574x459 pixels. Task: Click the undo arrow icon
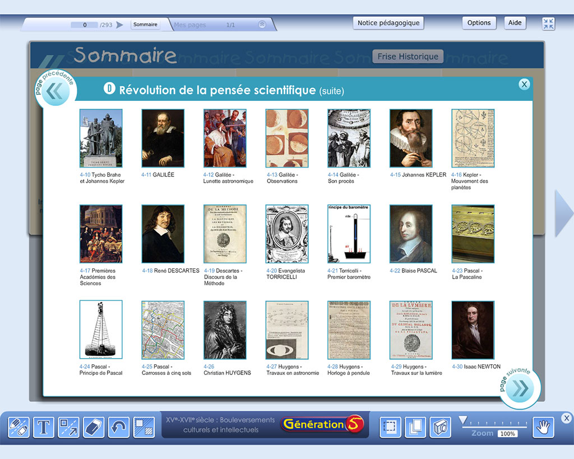tap(119, 428)
